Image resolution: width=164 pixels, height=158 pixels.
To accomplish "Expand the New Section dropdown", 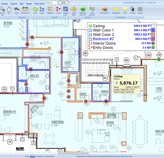I will pyautogui.click(x=96, y=15).
